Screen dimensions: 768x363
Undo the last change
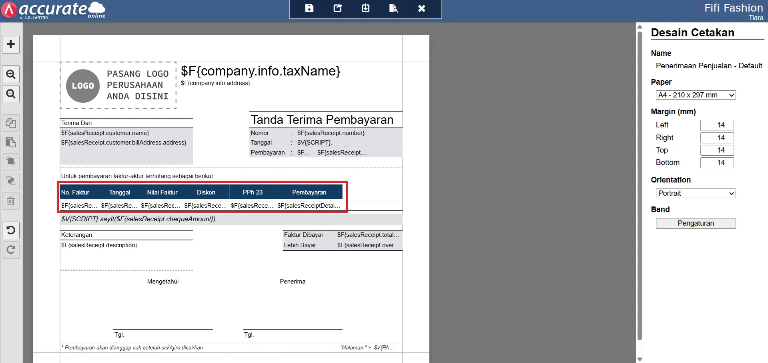(11, 230)
